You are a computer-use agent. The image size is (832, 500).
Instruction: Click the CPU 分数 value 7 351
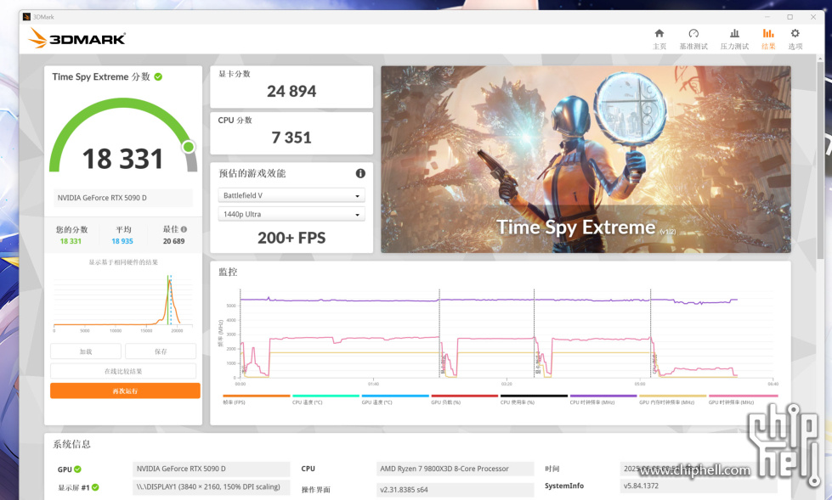(x=291, y=138)
